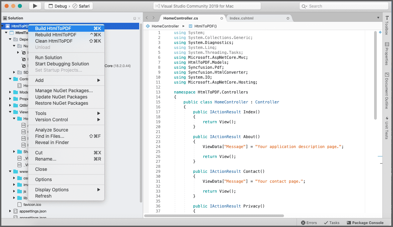The height and width of the screenshot is (227, 393).
Task: Click the editor vertical scrollbar
Action: coord(375,75)
